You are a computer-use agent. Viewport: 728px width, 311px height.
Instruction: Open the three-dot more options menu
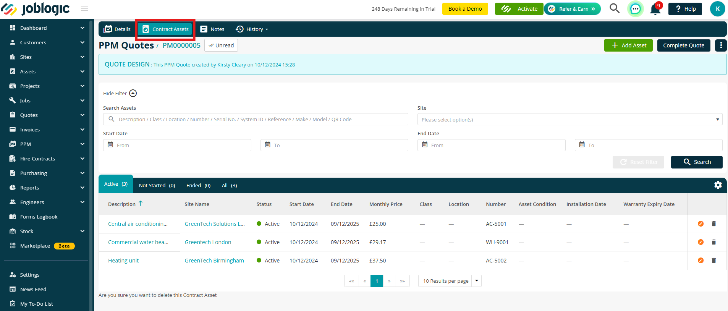click(x=721, y=45)
